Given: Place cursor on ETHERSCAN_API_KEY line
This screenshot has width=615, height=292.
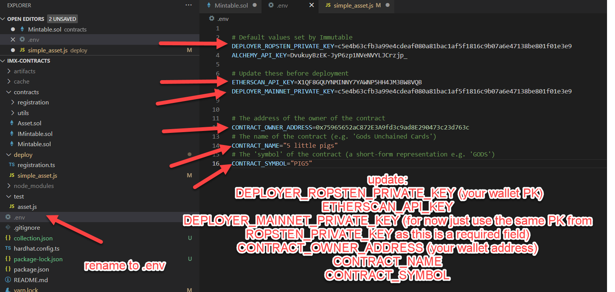Looking at the screenshot, I should point(327,82).
